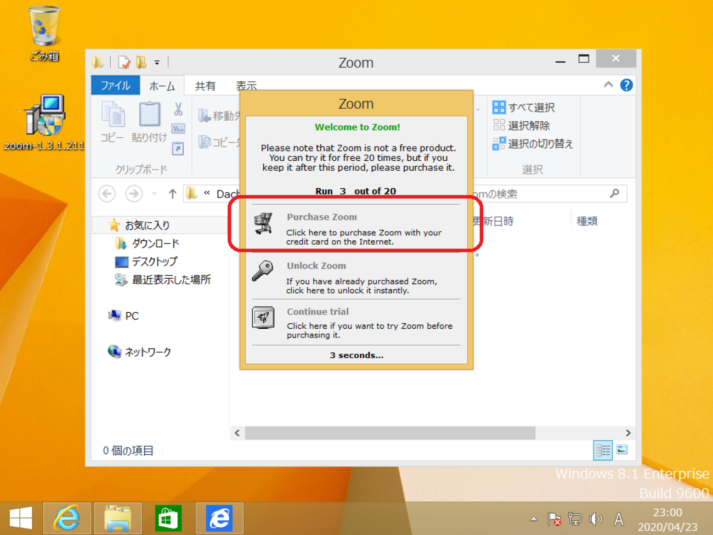Select お気に入り in navigation pane
The height and width of the screenshot is (535, 713).
point(147,225)
